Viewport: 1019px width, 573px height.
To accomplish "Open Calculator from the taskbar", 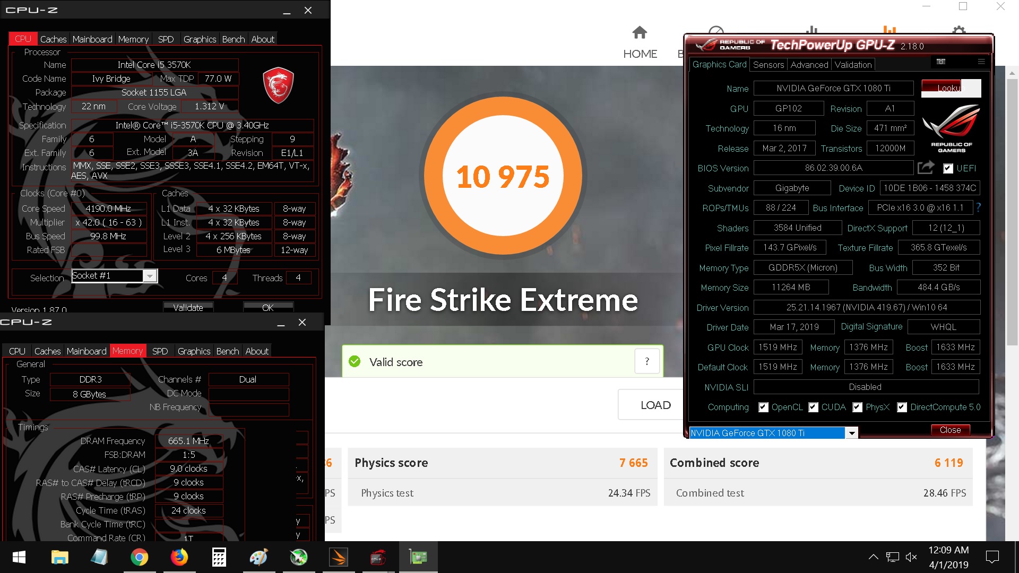I will (x=219, y=557).
